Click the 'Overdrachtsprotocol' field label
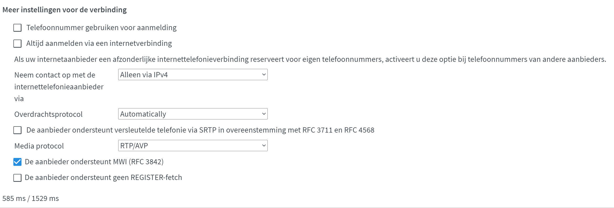 point(49,114)
